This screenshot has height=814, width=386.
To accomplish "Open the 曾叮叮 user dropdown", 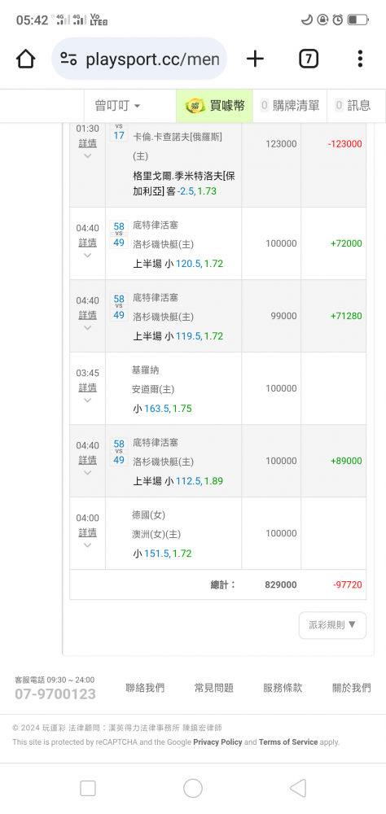I will coord(118,106).
